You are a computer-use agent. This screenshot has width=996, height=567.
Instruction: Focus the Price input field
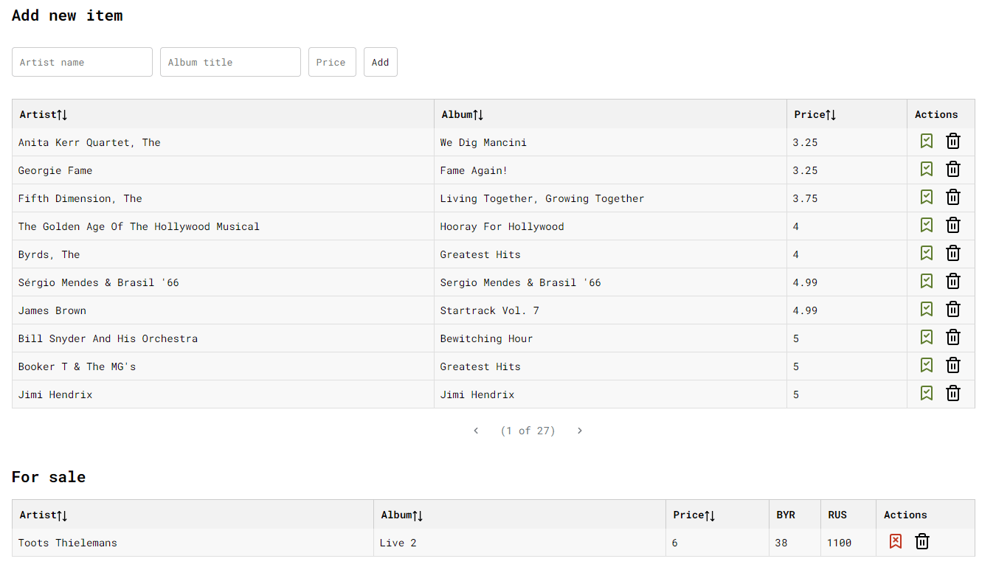coord(332,62)
